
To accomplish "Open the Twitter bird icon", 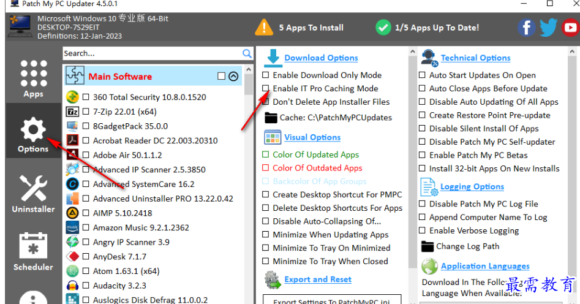I will [548, 28].
